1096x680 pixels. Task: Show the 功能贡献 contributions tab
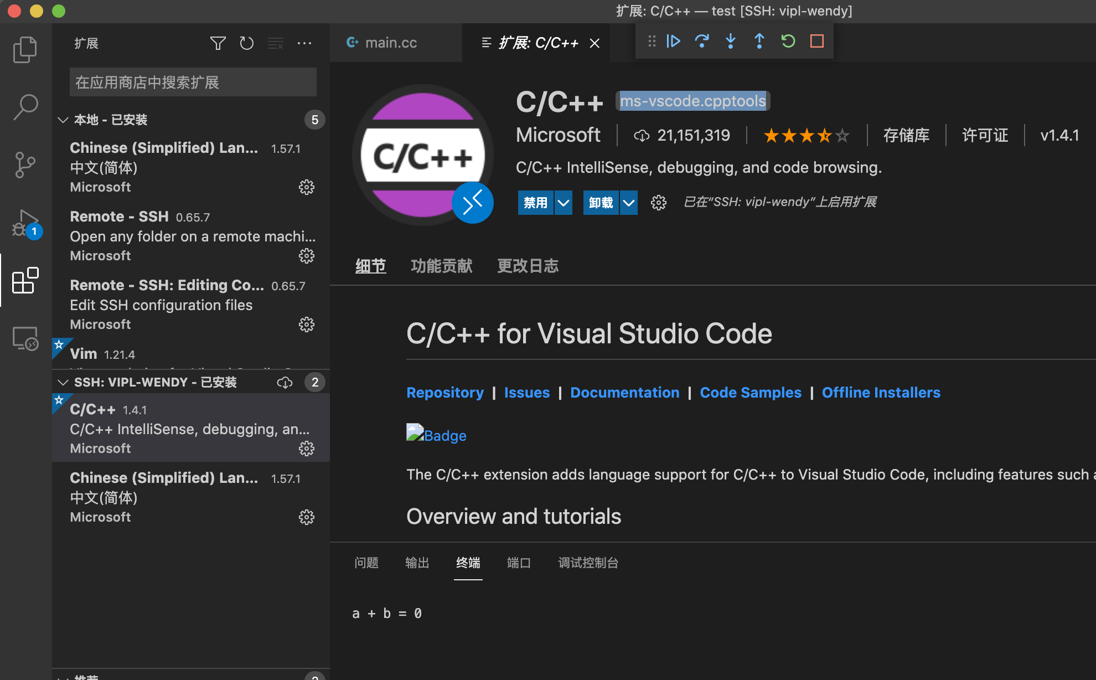[441, 266]
